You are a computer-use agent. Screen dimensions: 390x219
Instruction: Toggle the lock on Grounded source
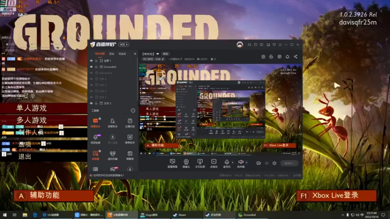pyautogui.click(x=96, y=67)
